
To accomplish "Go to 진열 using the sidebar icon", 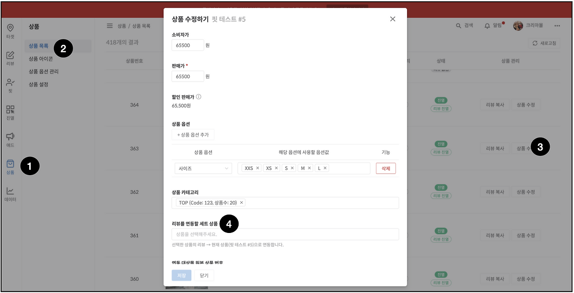I will (10, 112).
